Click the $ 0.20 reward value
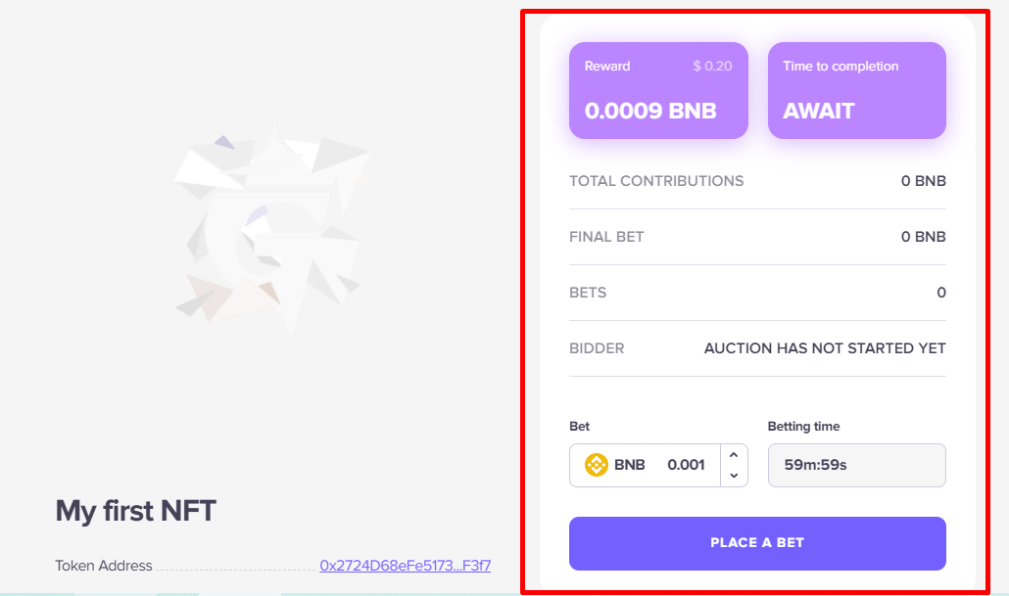This screenshot has width=1009, height=596. point(712,67)
